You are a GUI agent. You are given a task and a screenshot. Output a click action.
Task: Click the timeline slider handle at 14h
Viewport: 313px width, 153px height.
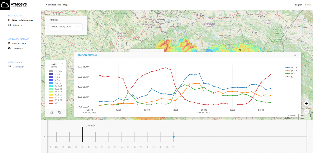(x=174, y=137)
